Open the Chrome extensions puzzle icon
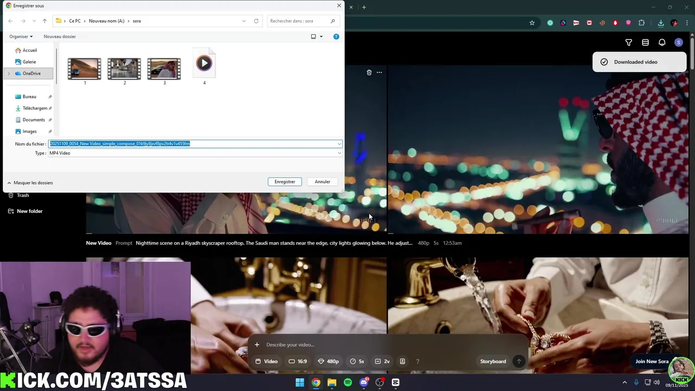Viewport: 695px width, 391px height. tap(641, 23)
